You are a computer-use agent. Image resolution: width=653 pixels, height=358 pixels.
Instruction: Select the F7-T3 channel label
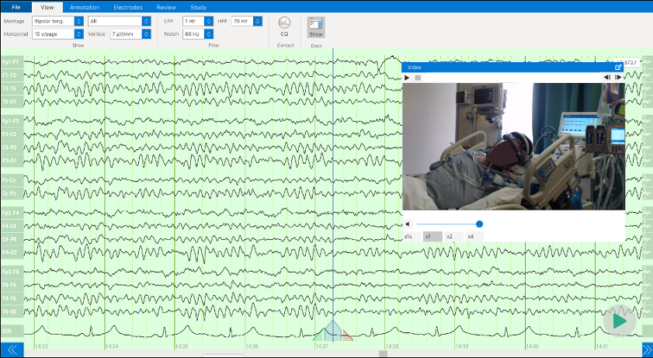coord(12,75)
